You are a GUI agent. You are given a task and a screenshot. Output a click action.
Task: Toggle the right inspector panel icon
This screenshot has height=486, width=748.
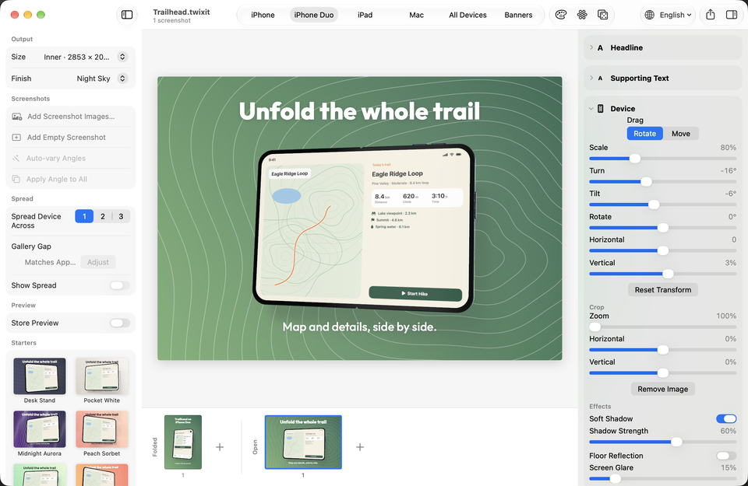[x=732, y=15]
